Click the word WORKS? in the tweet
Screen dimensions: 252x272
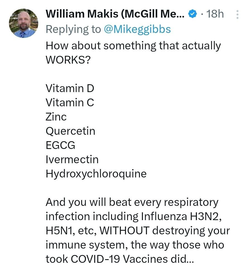pyautogui.click(x=68, y=60)
